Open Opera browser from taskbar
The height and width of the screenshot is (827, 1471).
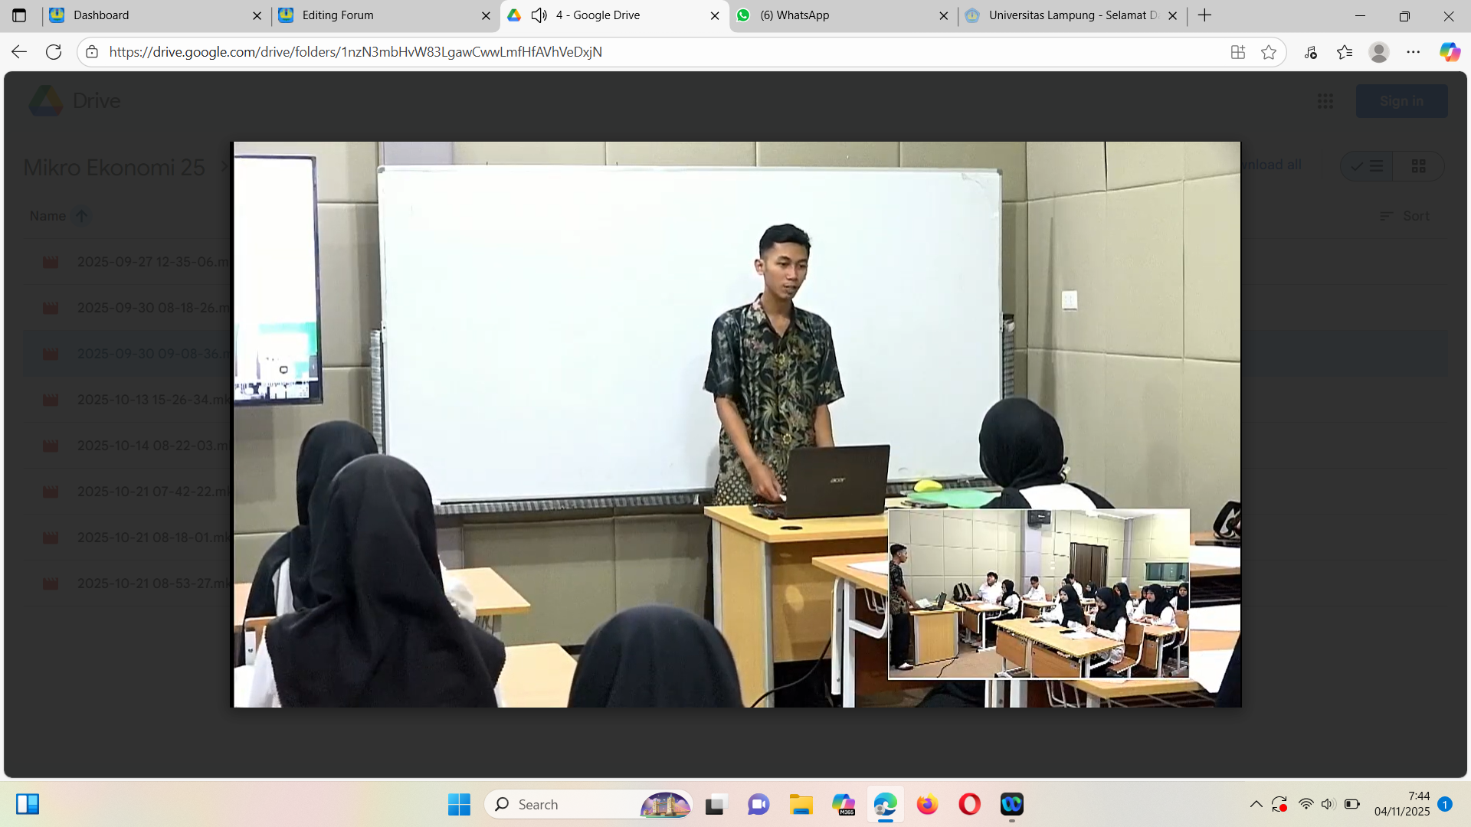969,804
